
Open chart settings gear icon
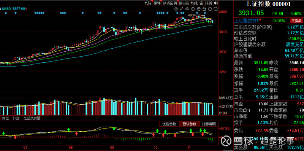pyautogui.click(x=176, y=9)
